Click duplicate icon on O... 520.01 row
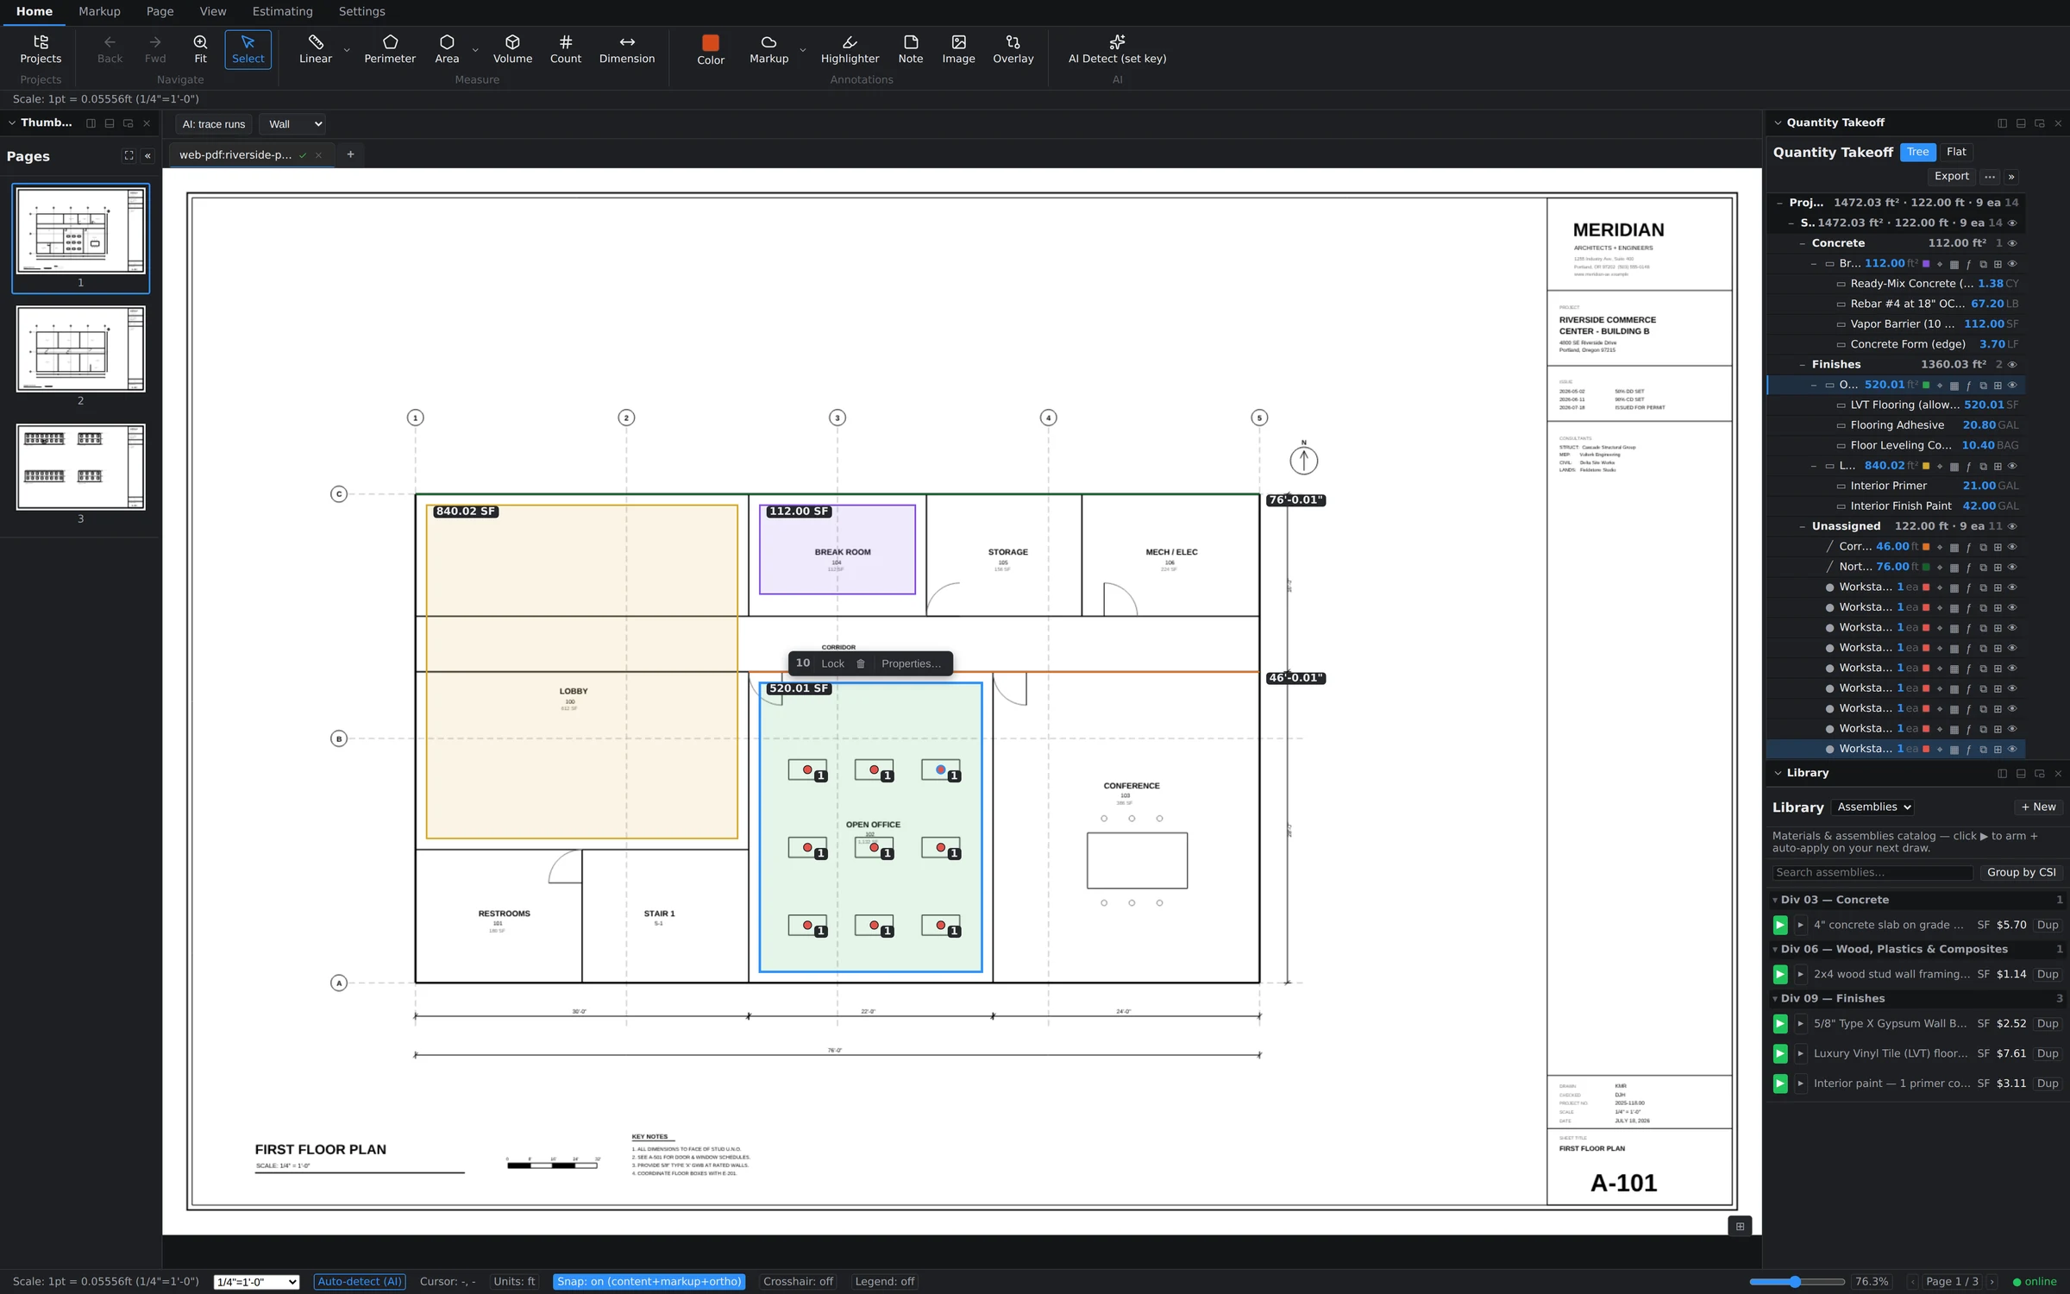Viewport: 2070px width, 1294px height. click(x=1983, y=386)
